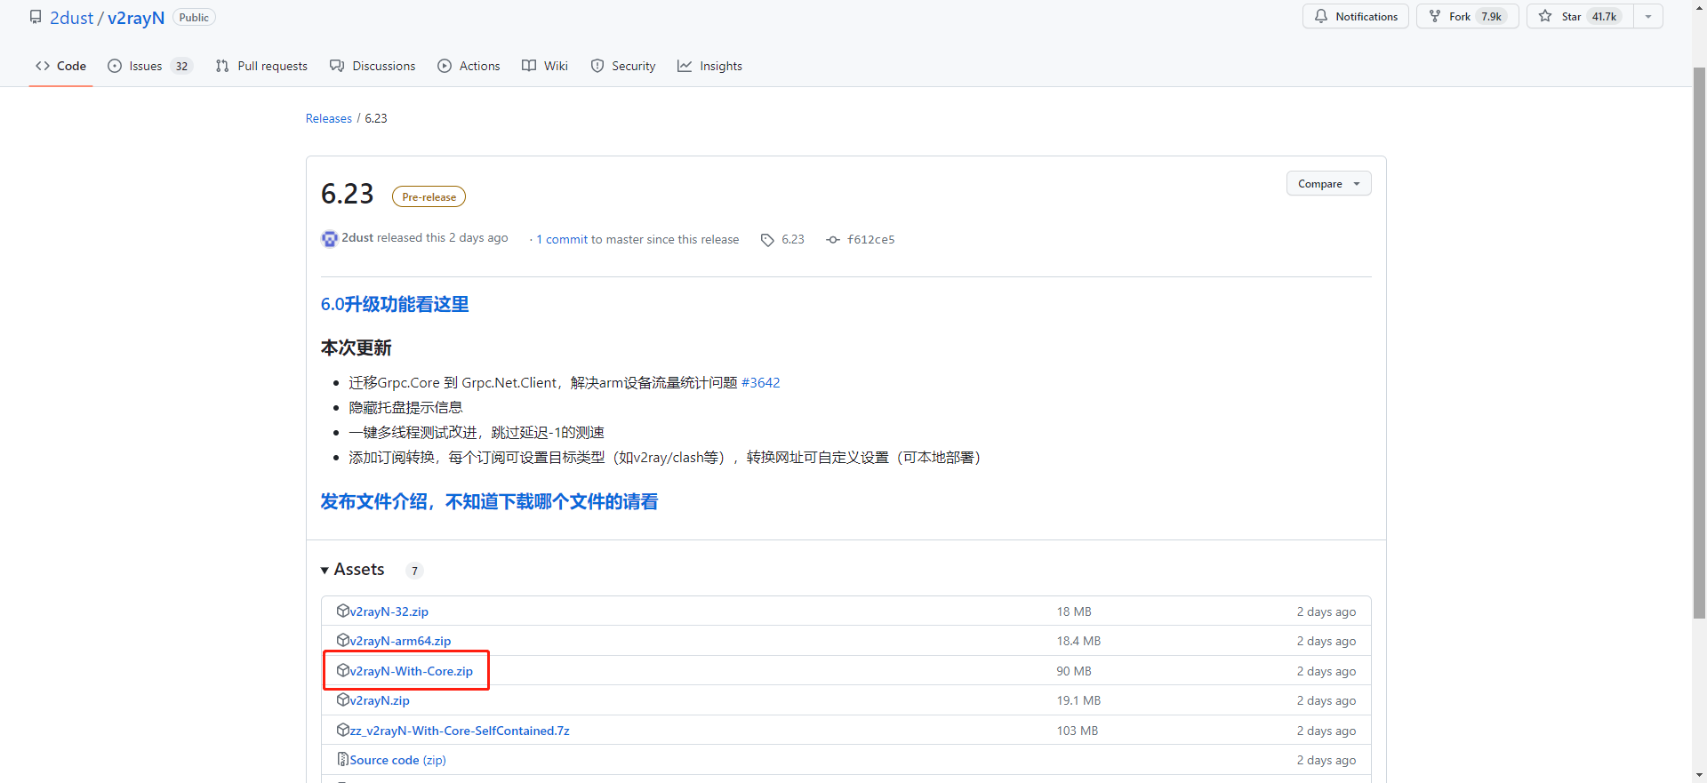This screenshot has height=783, width=1707.
Task: Click the Assets count badge 7
Action: (x=414, y=571)
